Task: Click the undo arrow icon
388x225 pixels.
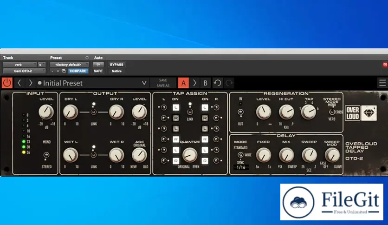Action: pyautogui.click(x=218, y=83)
